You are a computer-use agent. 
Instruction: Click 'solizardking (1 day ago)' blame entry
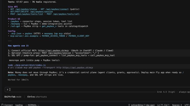pyautogui.click(x=143, y=105)
